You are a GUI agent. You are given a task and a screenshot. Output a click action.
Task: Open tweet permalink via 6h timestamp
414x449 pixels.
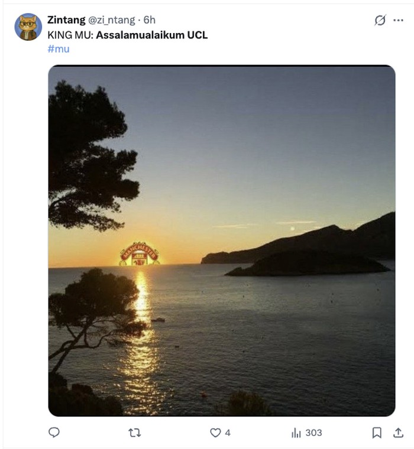pos(150,19)
